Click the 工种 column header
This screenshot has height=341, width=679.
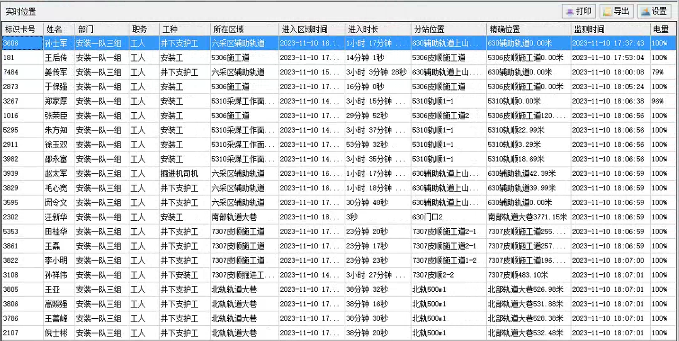click(184, 29)
